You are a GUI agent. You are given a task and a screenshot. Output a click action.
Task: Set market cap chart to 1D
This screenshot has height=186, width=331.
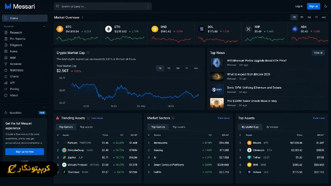[x=160, y=68]
